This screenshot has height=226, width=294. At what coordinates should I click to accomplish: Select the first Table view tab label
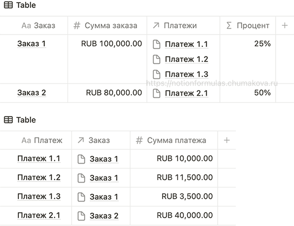point(26,5)
